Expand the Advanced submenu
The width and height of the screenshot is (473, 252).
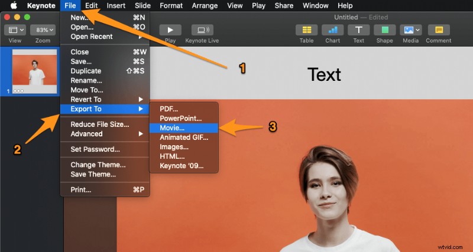tap(105, 134)
